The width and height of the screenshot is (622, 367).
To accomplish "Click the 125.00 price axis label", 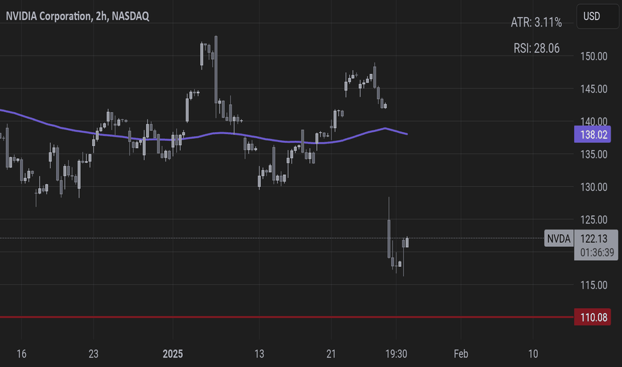I will click(x=593, y=220).
